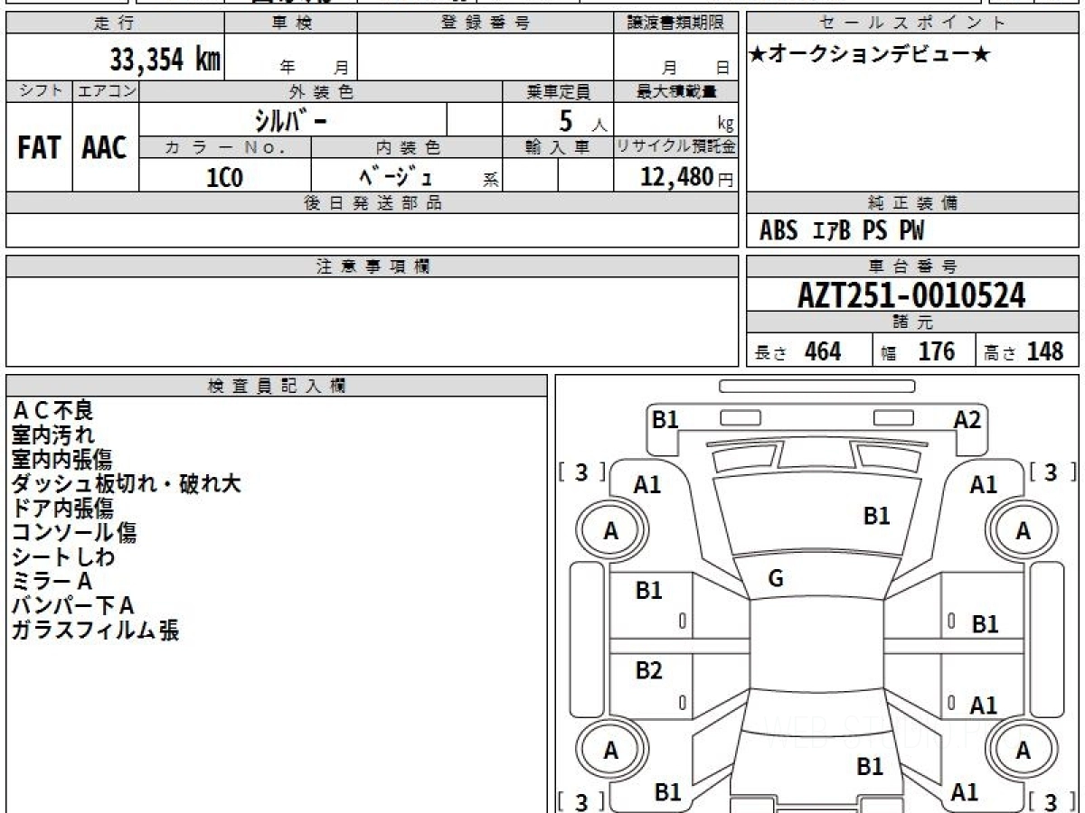Select the 最大積載量 header
This screenshot has width=1085, height=813.
[675, 91]
